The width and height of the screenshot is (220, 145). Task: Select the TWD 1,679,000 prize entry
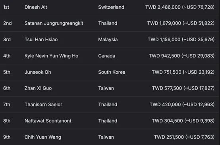pyautogui.click(x=181, y=23)
